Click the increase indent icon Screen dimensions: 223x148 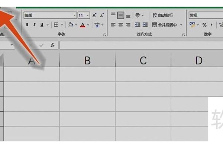(145, 25)
